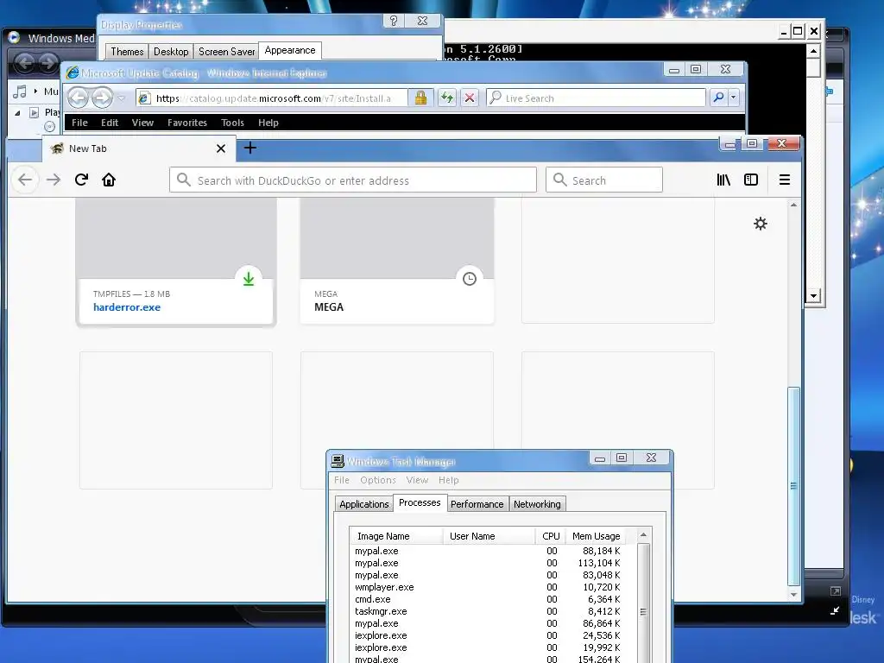Click the IE address bar URL

click(273, 98)
